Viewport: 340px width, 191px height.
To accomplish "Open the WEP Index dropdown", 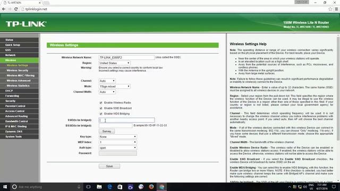I will click(x=118, y=142).
